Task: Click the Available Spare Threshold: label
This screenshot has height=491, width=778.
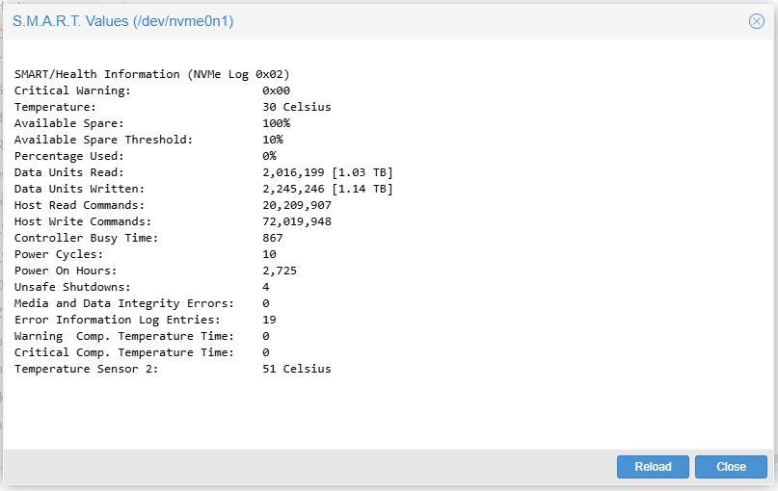Action: (103, 140)
